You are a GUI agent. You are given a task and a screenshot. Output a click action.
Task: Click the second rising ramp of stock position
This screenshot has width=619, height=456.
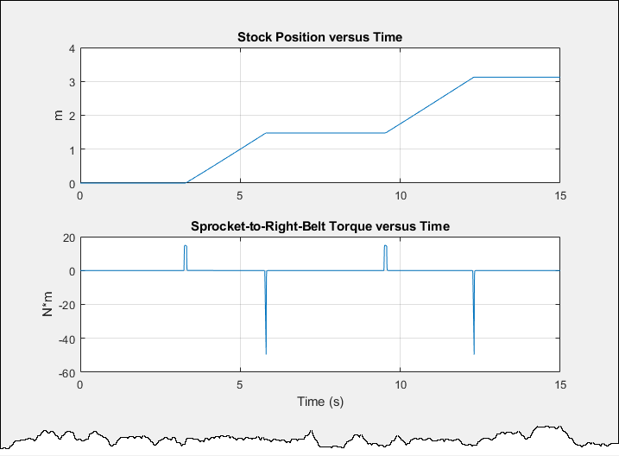[430, 104]
